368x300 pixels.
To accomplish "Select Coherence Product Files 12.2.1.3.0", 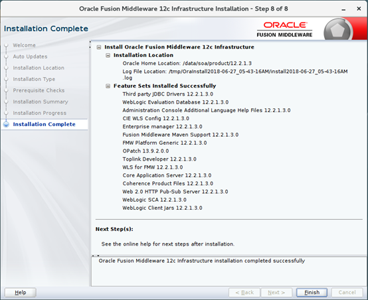I will click(168, 183).
